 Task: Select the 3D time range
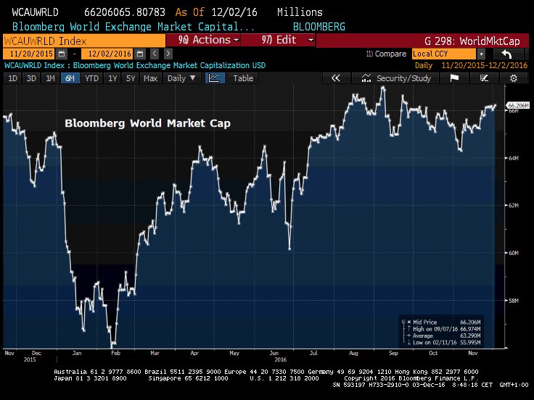pos(31,78)
